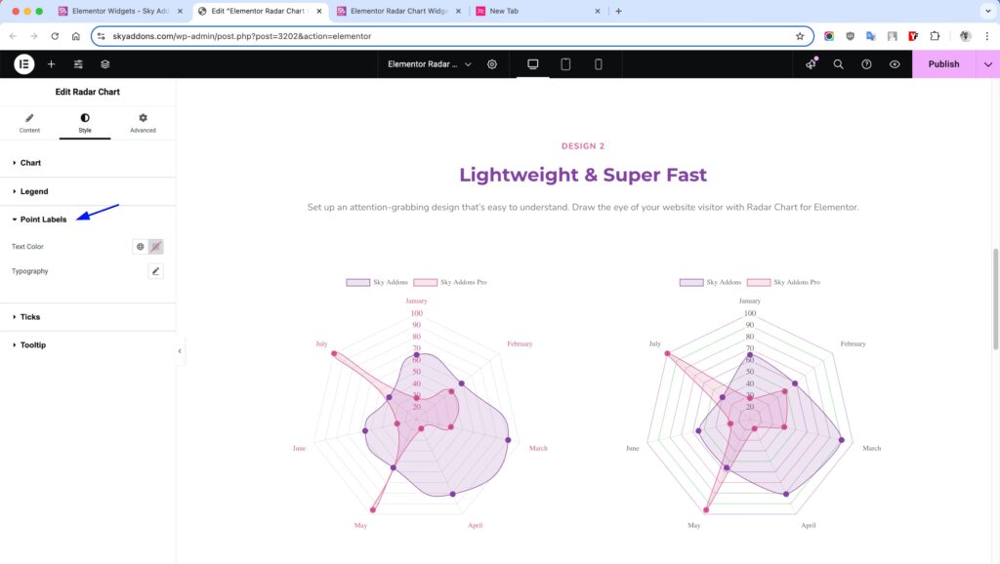
Task: Select the Lightweight & Super Fast heading
Action: (x=583, y=175)
